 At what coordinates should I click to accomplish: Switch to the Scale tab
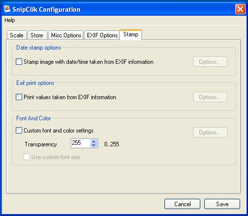coord(17,35)
